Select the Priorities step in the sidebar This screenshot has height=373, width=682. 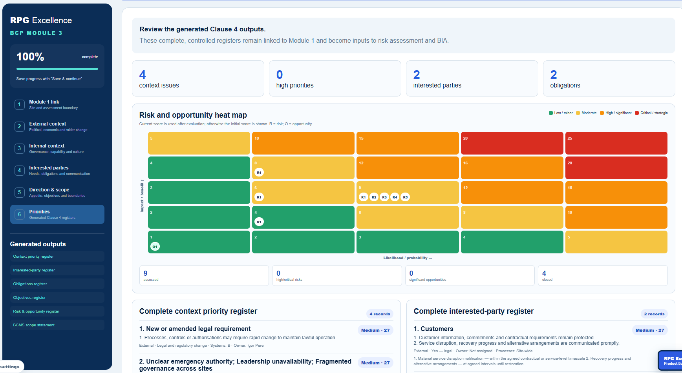[57, 214]
